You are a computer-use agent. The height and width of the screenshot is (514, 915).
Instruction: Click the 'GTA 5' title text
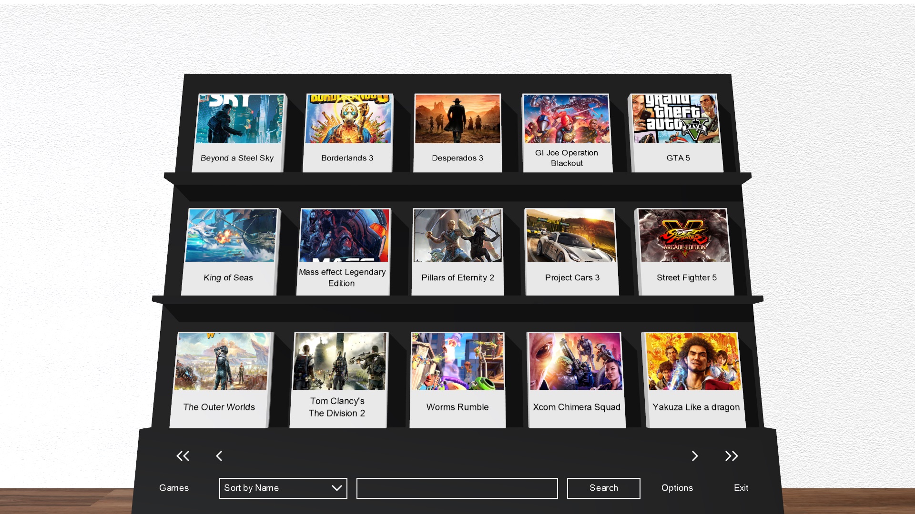pos(678,158)
